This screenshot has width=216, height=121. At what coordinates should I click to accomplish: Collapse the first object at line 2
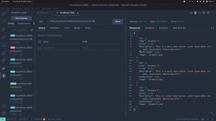coord(133,36)
